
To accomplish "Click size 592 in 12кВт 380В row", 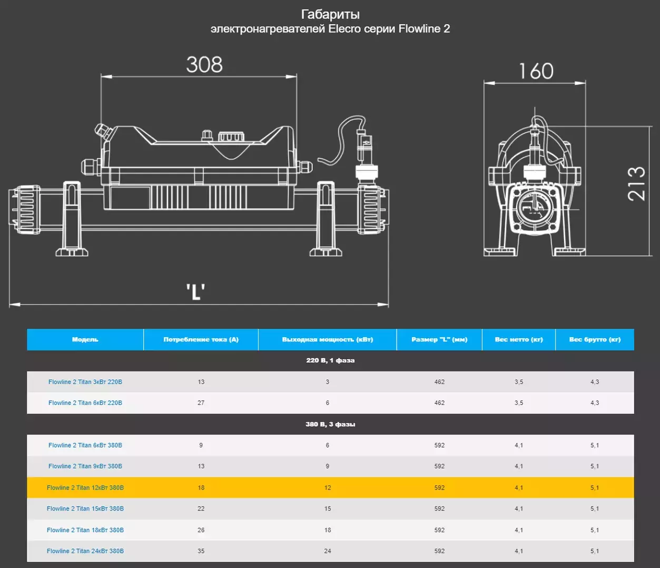I will pos(439,488).
